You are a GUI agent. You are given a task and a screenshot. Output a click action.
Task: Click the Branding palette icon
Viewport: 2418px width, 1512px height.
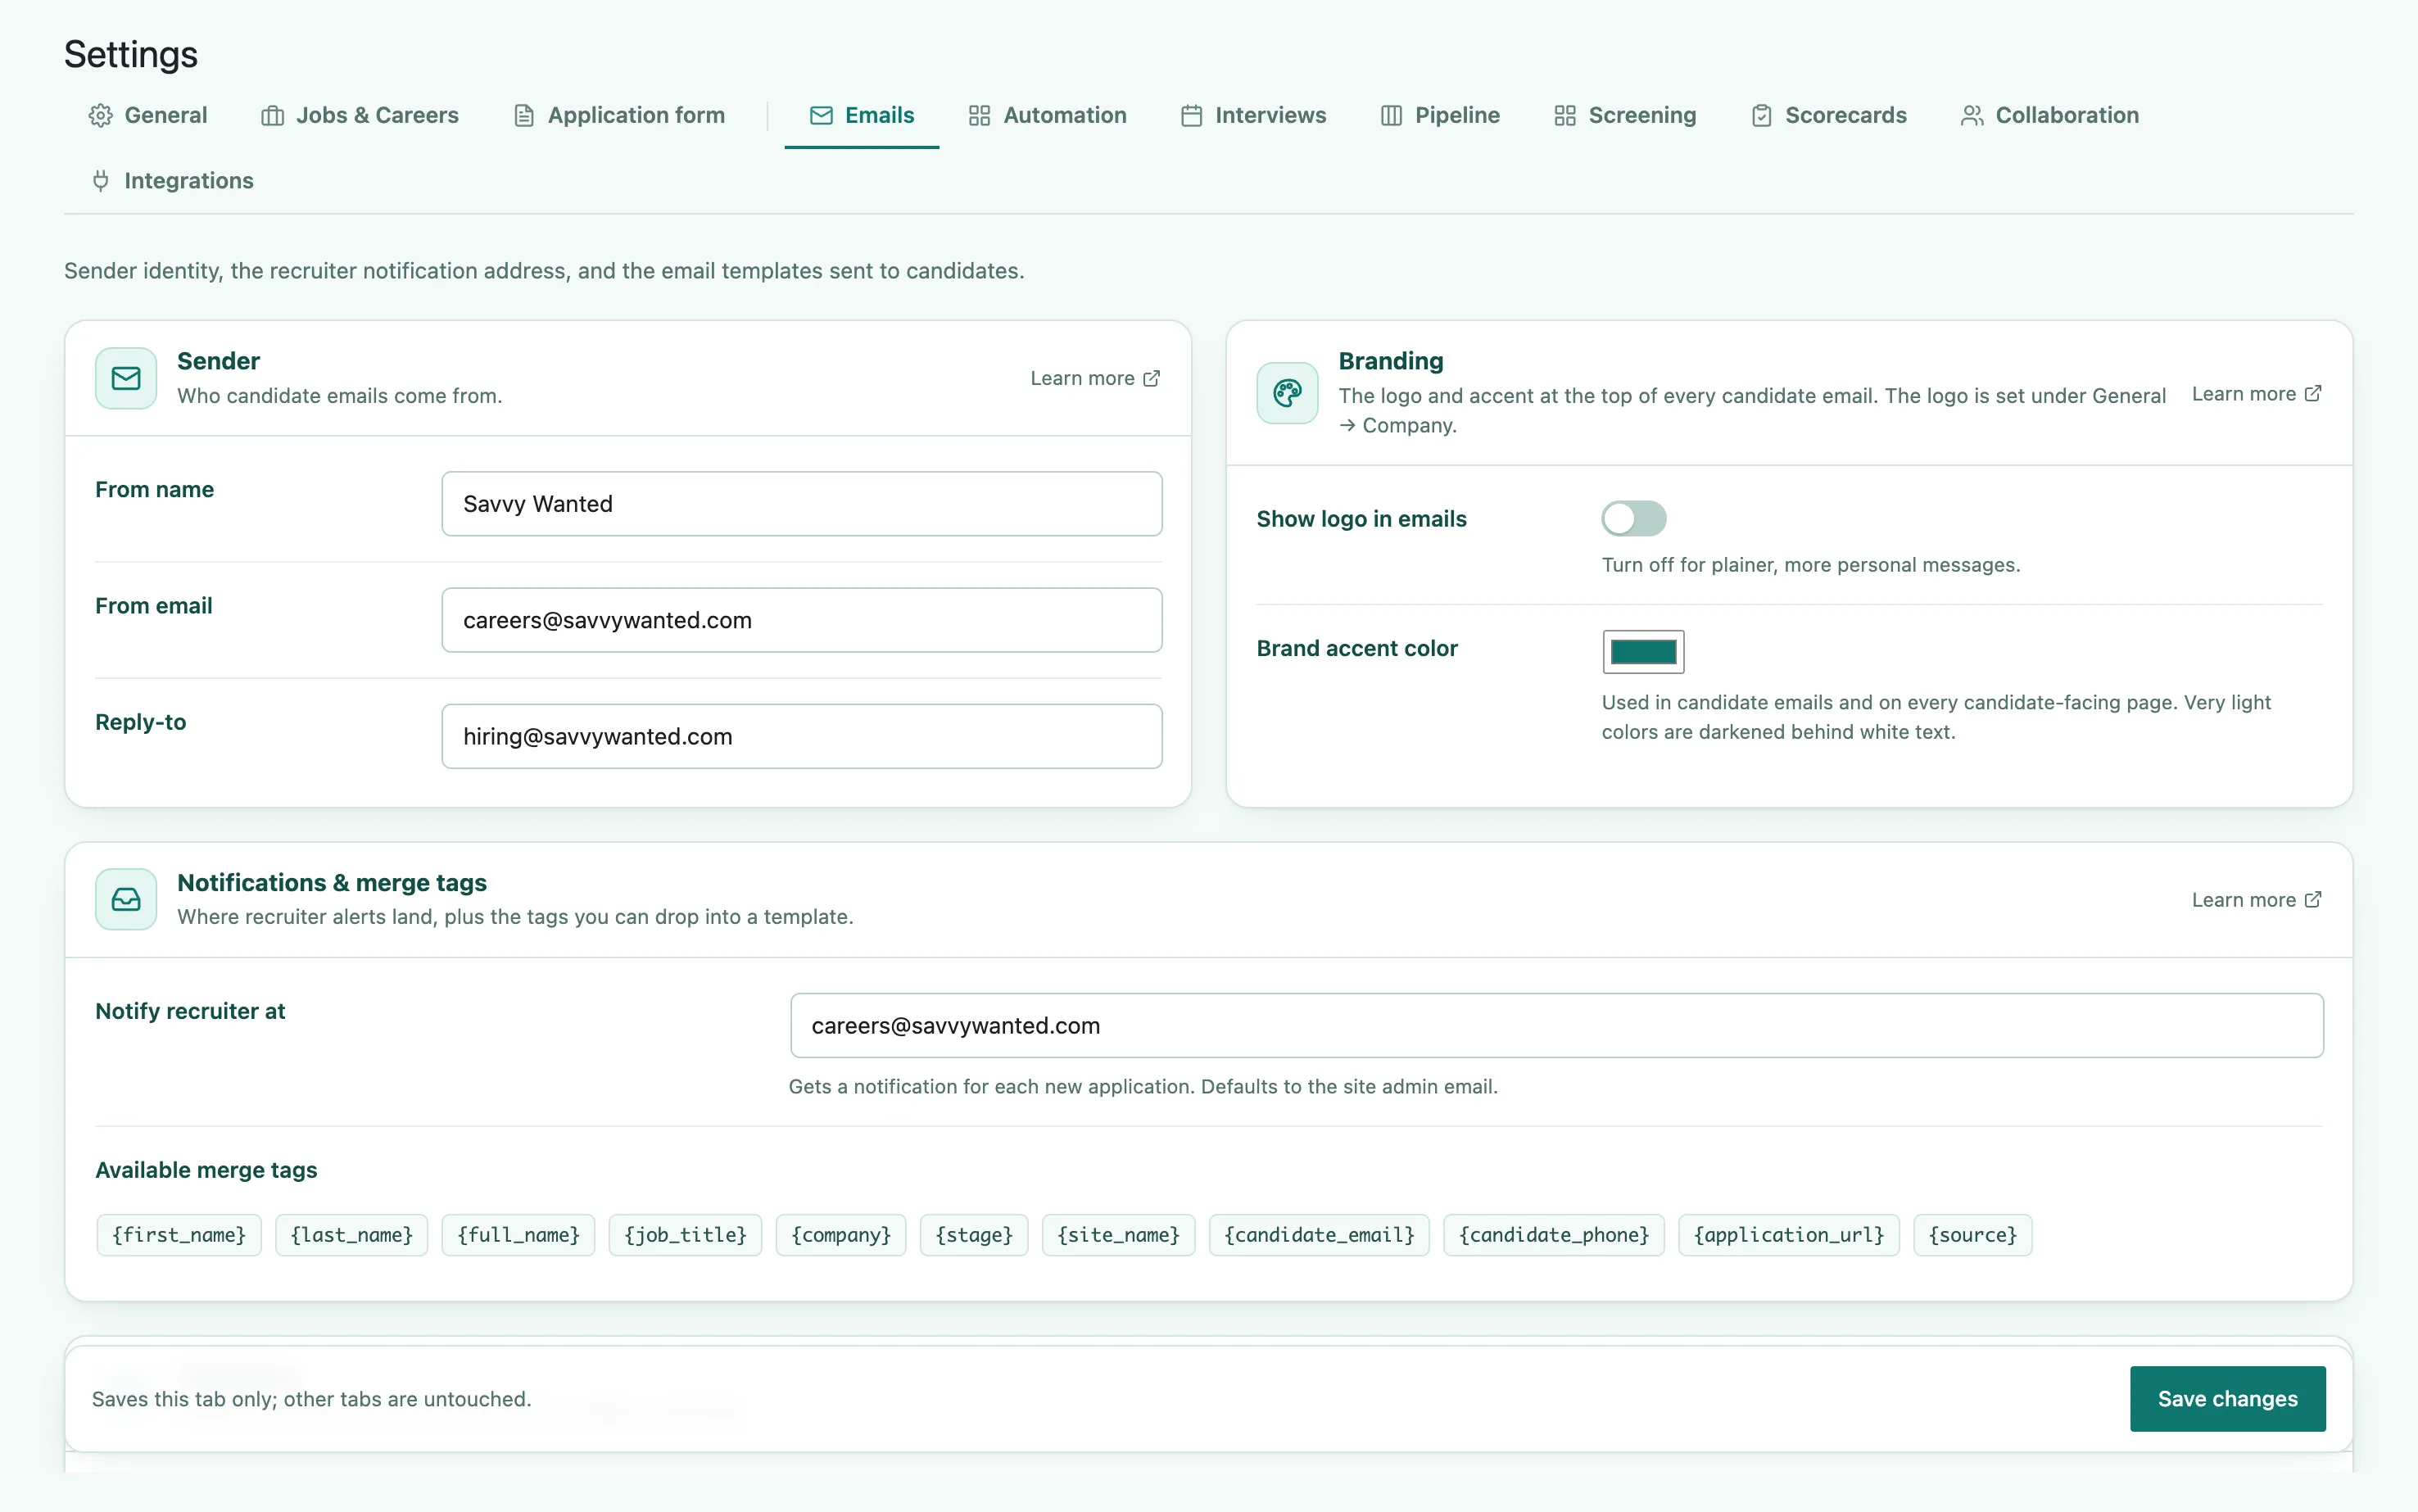pyautogui.click(x=1287, y=393)
